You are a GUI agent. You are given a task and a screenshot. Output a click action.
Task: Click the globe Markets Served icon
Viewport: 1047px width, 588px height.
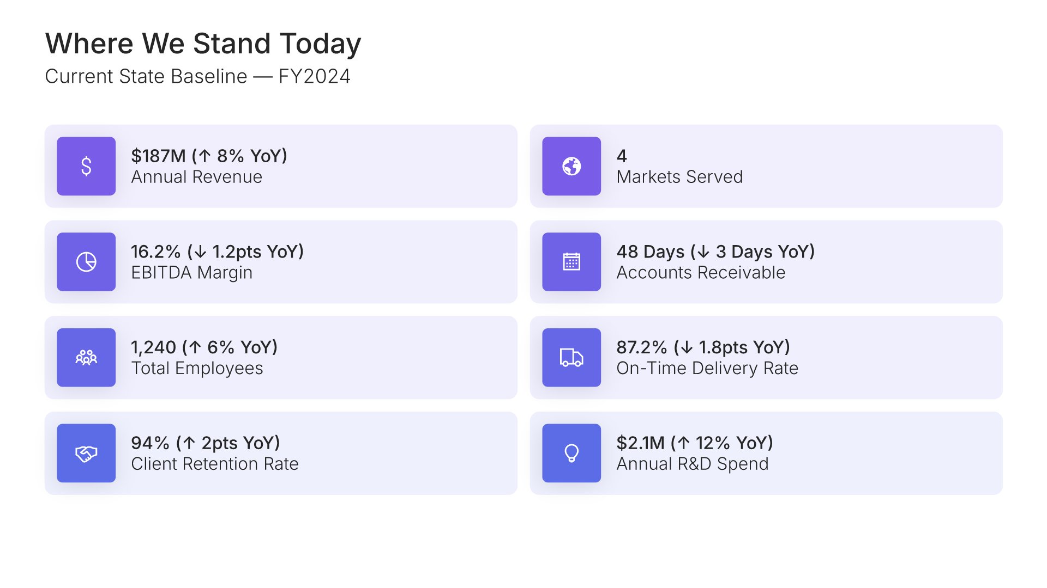(571, 166)
